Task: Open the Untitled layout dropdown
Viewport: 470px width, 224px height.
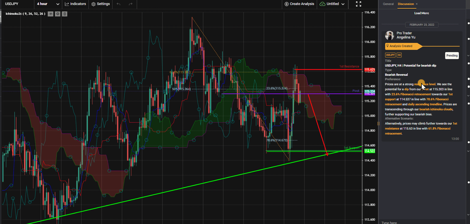Action: point(332,4)
